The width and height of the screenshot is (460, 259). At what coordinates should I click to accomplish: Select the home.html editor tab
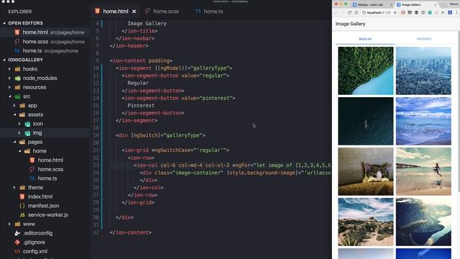coord(112,12)
